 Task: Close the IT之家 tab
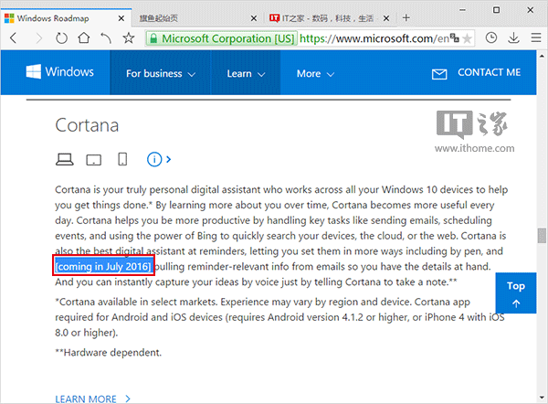(x=385, y=18)
